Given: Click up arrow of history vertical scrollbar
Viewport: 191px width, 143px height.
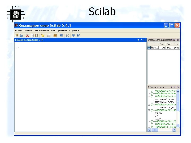Looking at the screenshot, I should tap(178, 91).
